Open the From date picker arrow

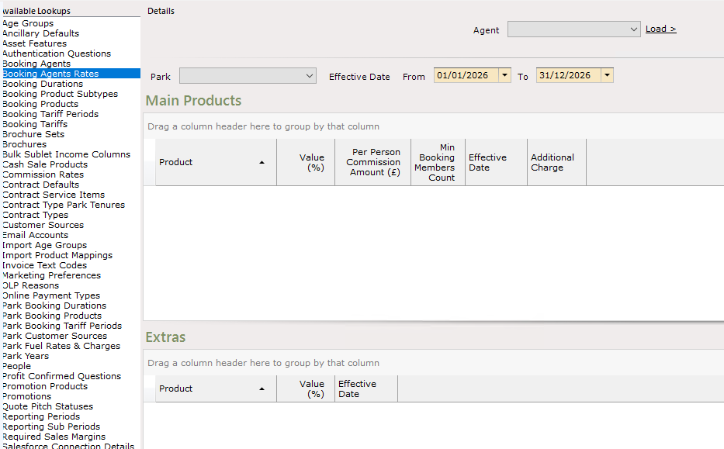tap(504, 75)
